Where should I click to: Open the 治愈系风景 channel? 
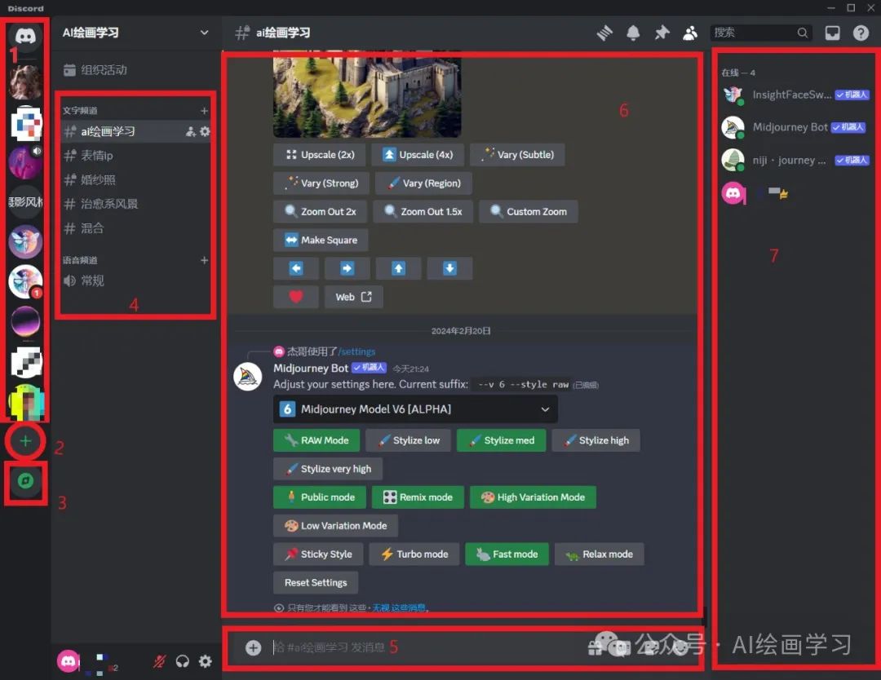136,204
